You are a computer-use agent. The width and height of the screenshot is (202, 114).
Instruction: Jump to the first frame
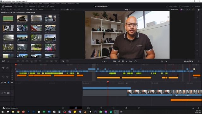(115, 61)
